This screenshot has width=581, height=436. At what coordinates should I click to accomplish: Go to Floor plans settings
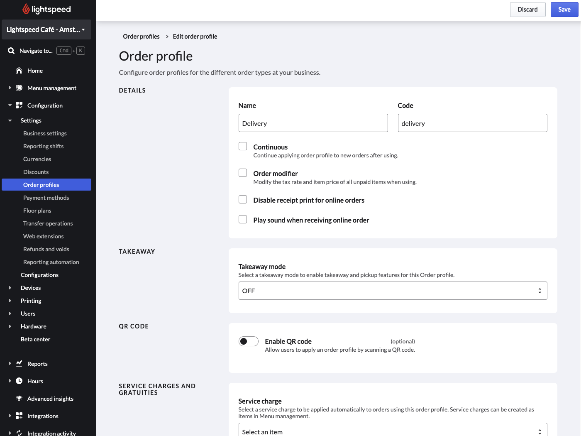coord(37,211)
